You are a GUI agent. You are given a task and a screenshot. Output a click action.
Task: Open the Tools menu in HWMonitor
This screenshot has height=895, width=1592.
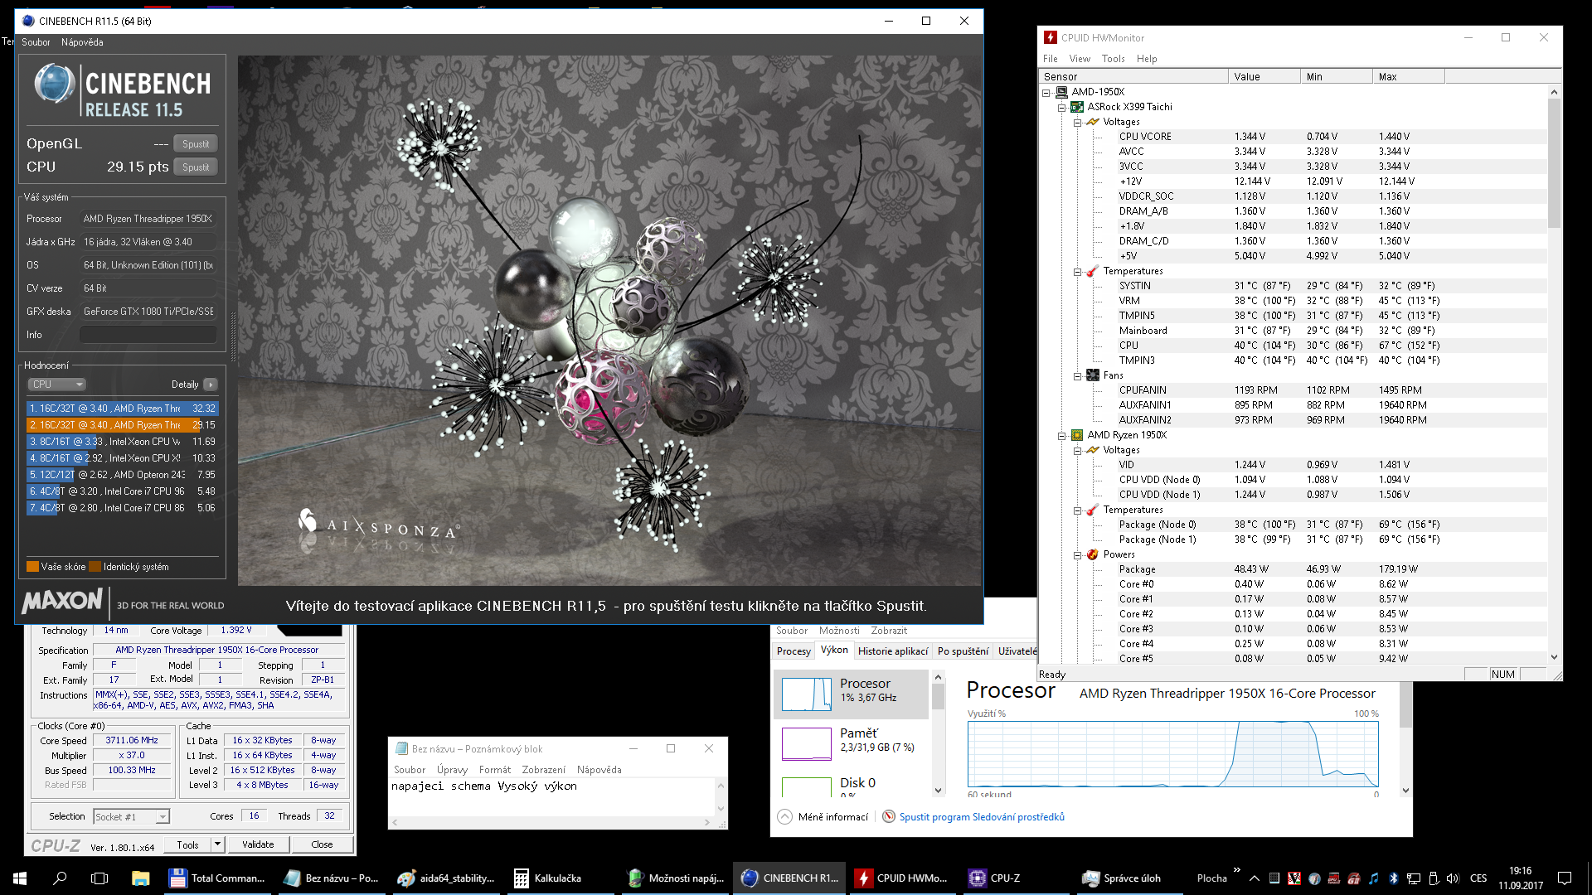1113,59
